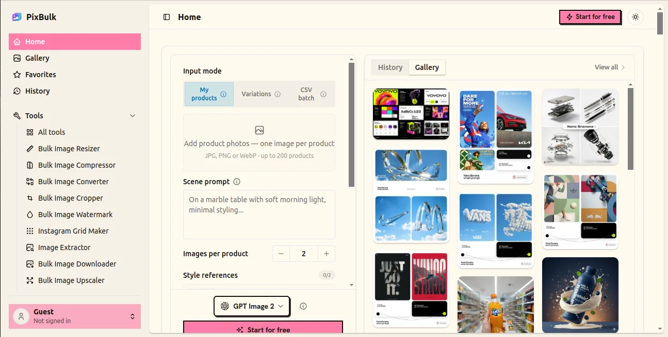Click the images per product value field
Image resolution: width=668 pixels, height=337 pixels.
(304, 254)
